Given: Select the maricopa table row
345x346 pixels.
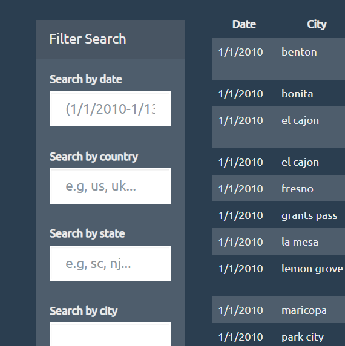Looking at the screenshot, I should point(278,310).
